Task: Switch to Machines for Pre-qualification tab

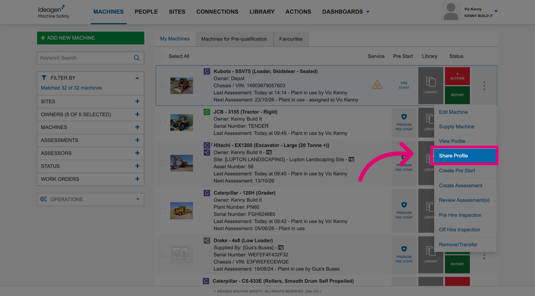Action: tap(234, 39)
